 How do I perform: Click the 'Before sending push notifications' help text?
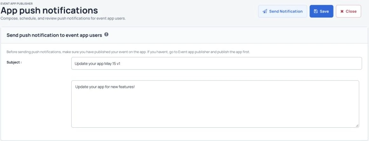tap(128, 52)
